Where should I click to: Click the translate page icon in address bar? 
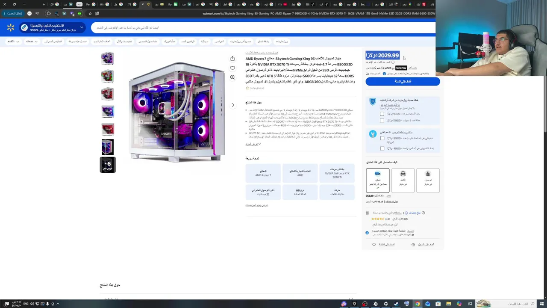point(97,13)
